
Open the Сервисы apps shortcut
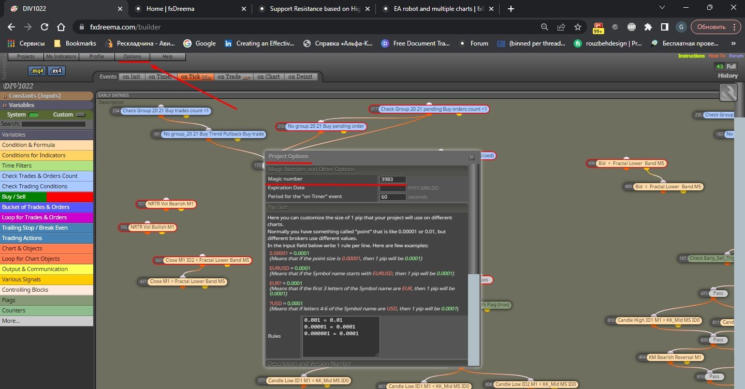point(26,43)
